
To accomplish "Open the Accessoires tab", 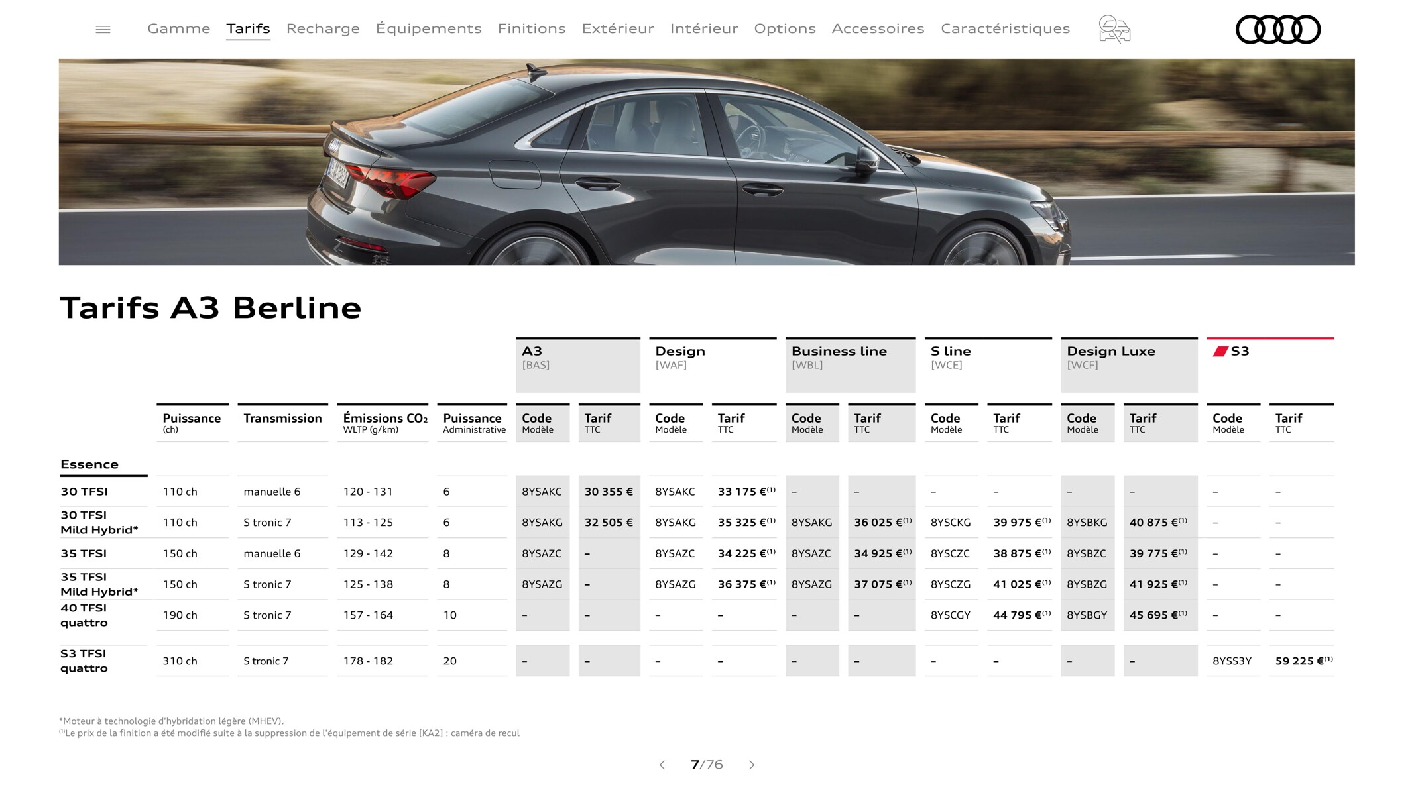I will pyautogui.click(x=878, y=28).
